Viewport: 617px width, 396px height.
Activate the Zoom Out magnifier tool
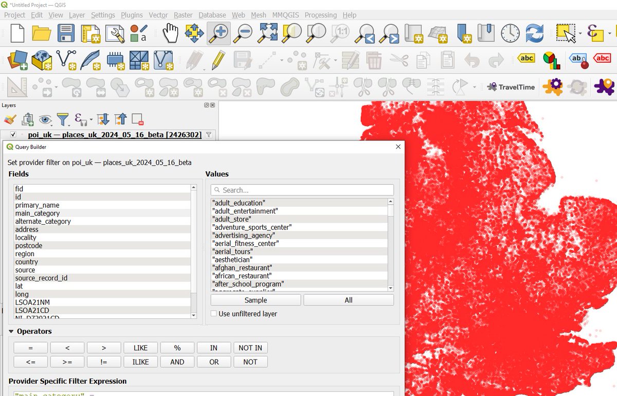[x=243, y=33]
